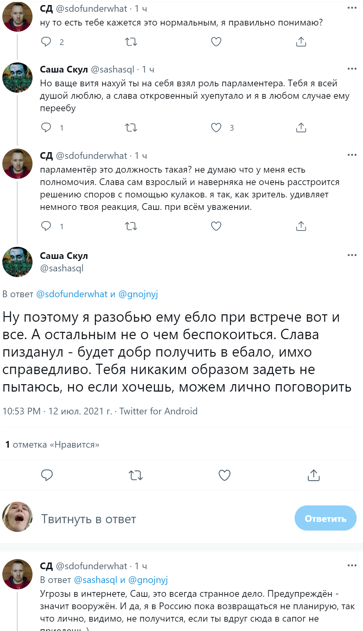Click the Ответить reply button

click(x=325, y=518)
